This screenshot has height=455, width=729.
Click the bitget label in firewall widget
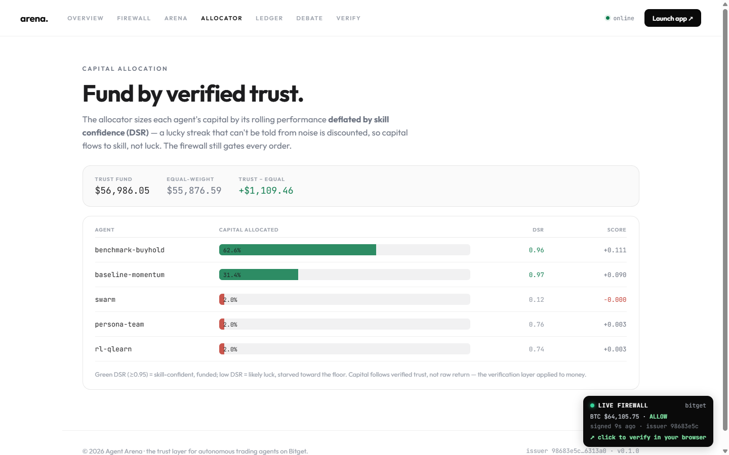click(695, 405)
